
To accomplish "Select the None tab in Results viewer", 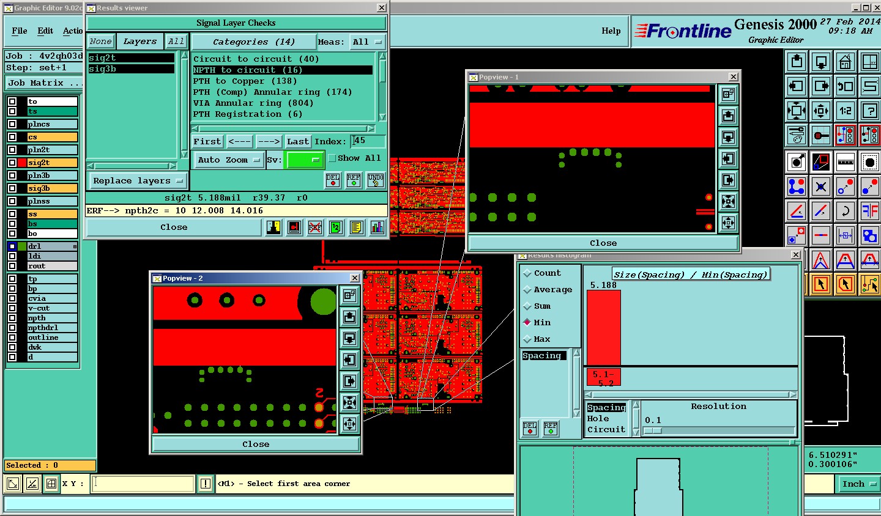I will click(x=100, y=42).
